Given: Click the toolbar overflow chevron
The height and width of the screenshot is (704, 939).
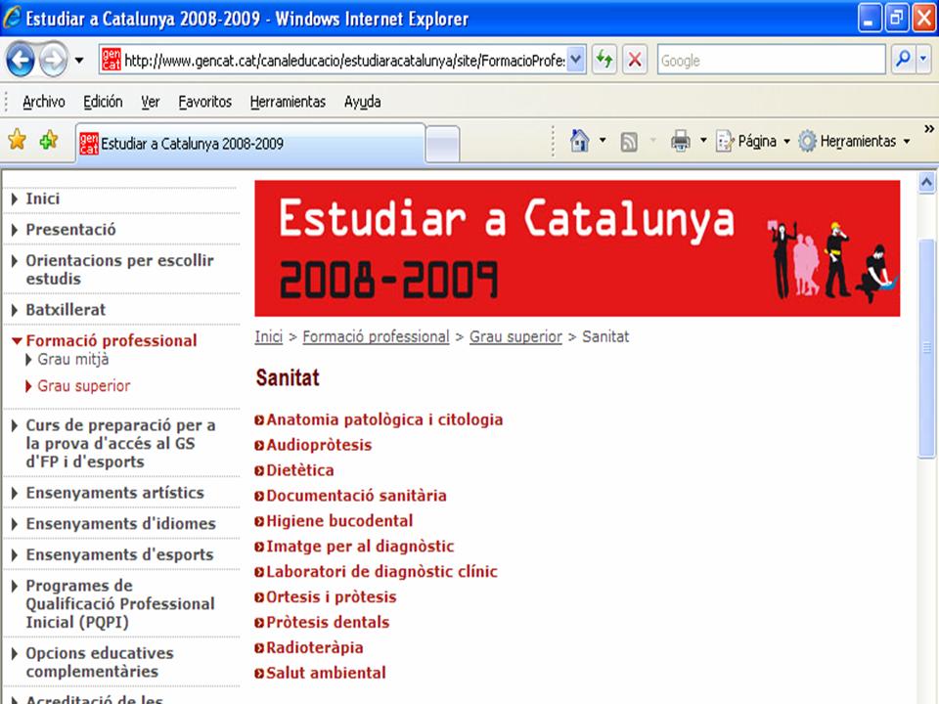Looking at the screenshot, I should click(x=929, y=129).
